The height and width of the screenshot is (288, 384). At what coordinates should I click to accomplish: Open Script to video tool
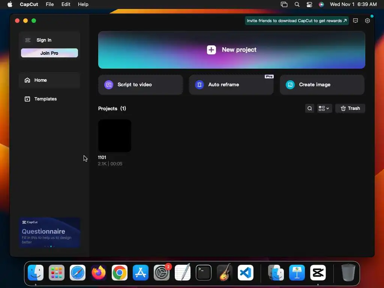click(x=140, y=84)
